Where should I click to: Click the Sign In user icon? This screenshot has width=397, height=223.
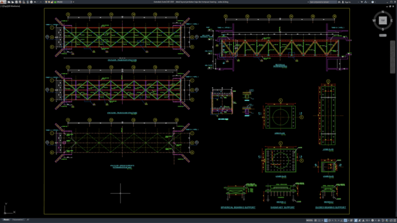point(343,2)
